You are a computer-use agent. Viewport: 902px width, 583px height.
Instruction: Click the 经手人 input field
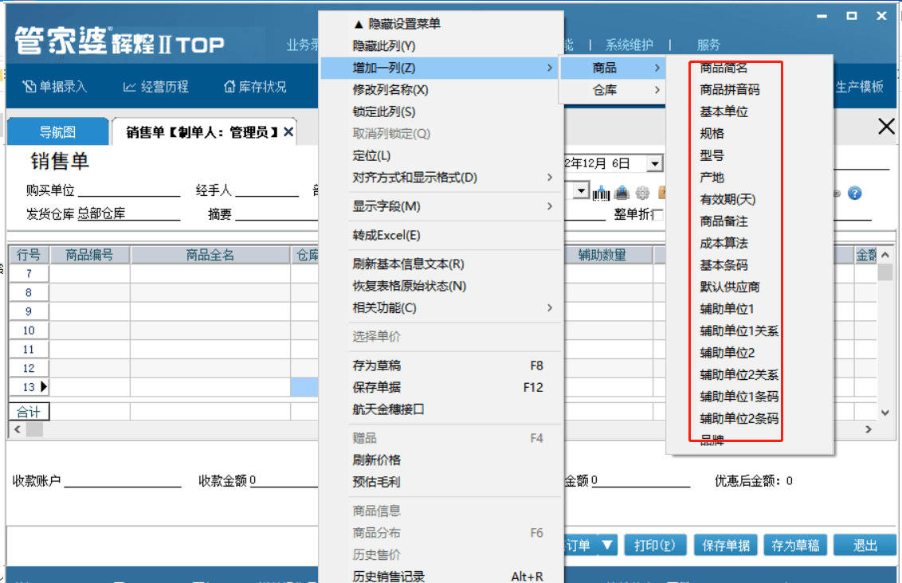[267, 190]
